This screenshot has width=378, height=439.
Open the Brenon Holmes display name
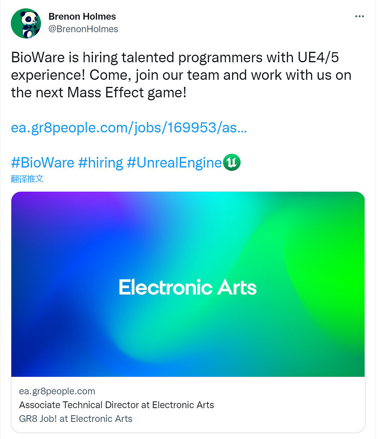pos(82,17)
